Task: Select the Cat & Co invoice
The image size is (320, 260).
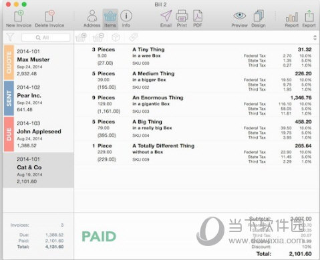Action: click(x=38, y=170)
